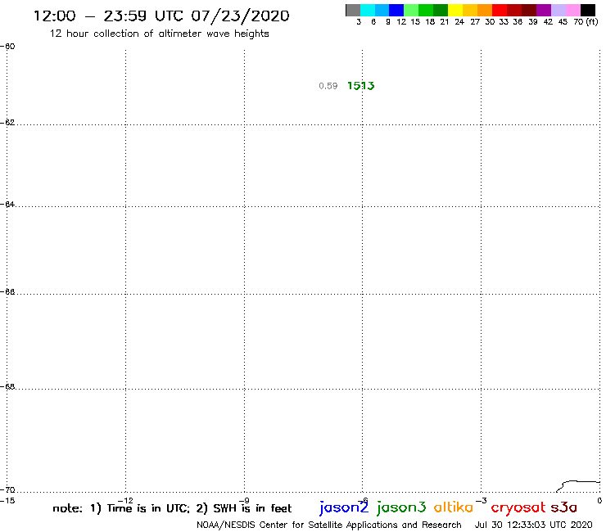Click the NOAA/NESDIS Center for Satellite Applications credit

[x=329, y=525]
